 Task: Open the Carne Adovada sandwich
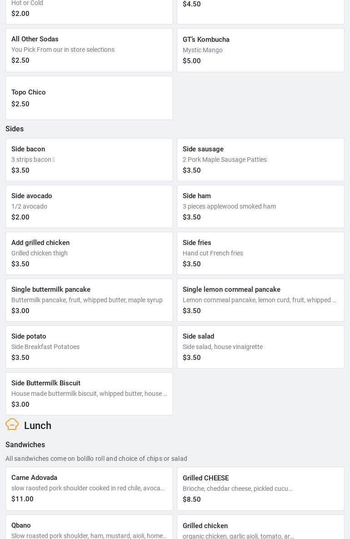[89, 489]
